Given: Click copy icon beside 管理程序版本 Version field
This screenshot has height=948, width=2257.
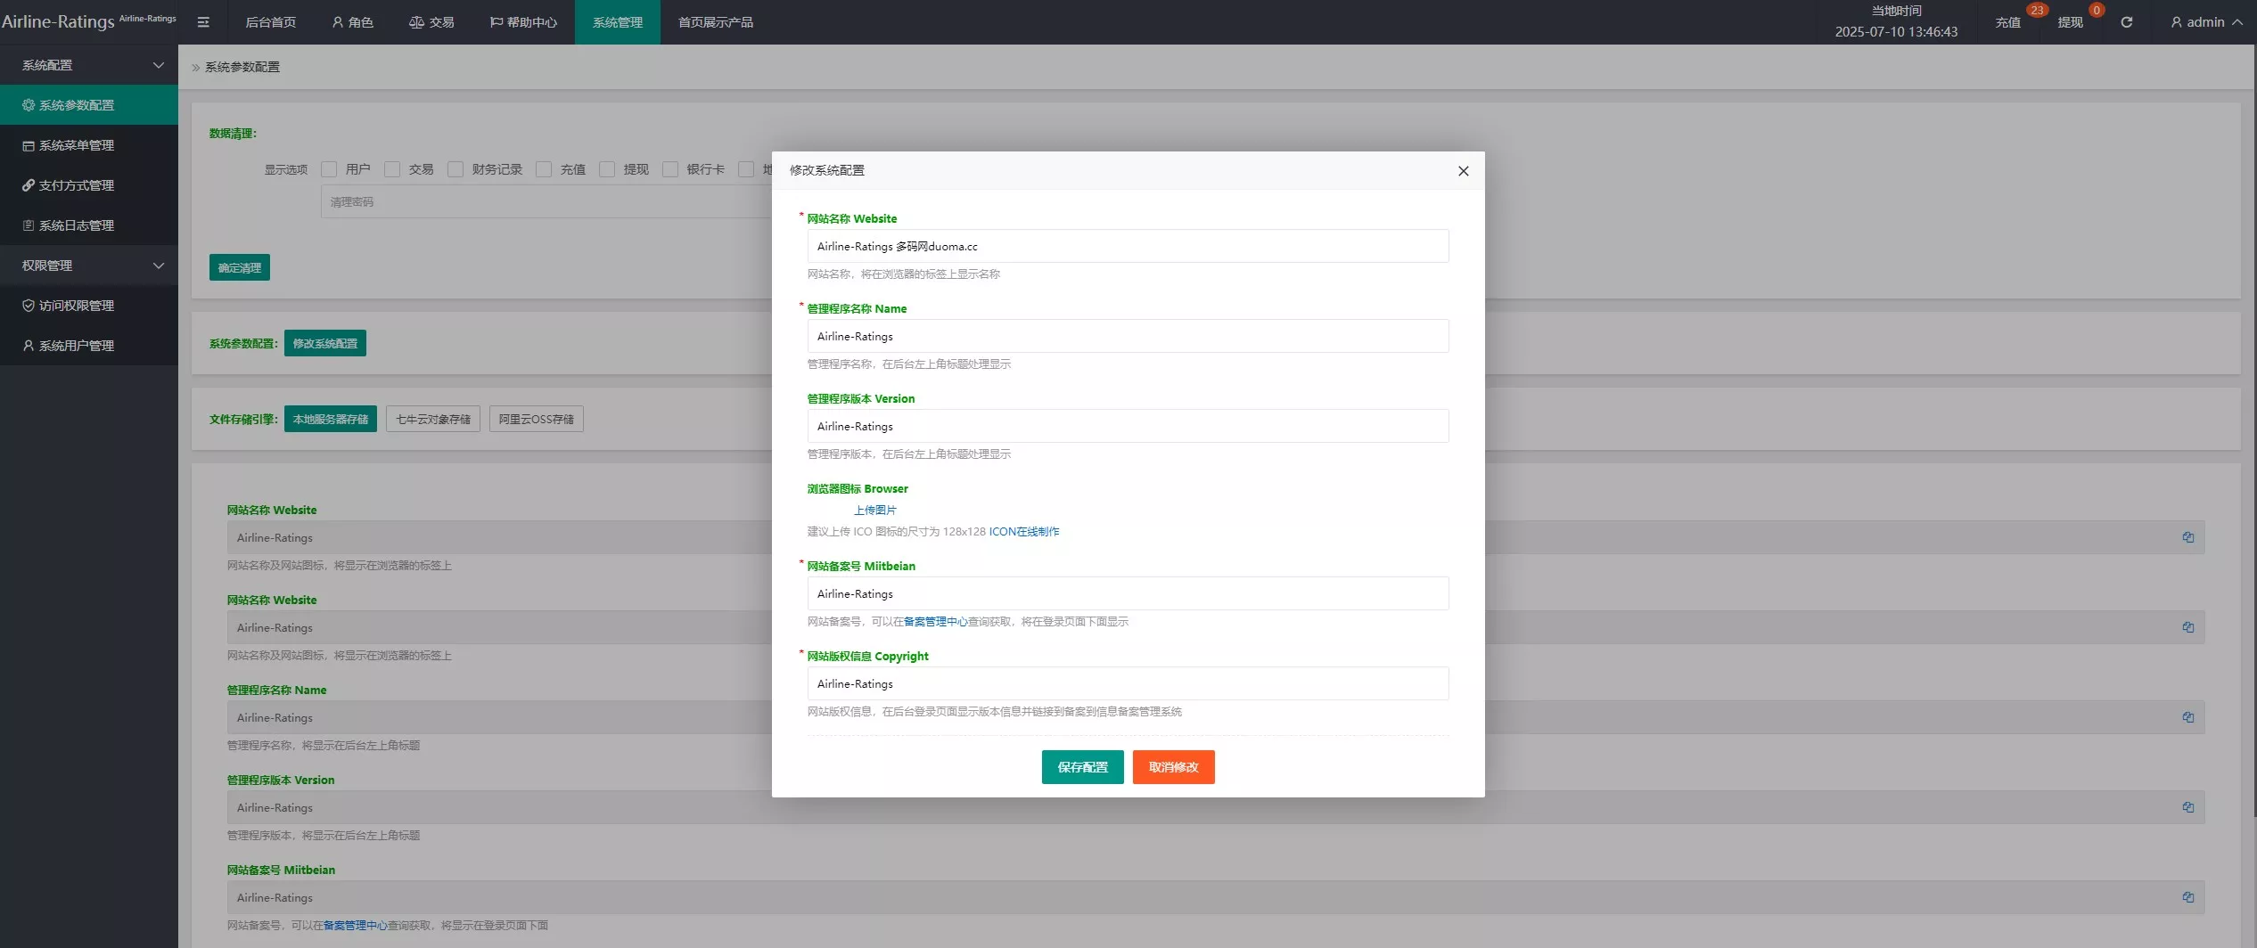Looking at the screenshot, I should [x=2187, y=807].
